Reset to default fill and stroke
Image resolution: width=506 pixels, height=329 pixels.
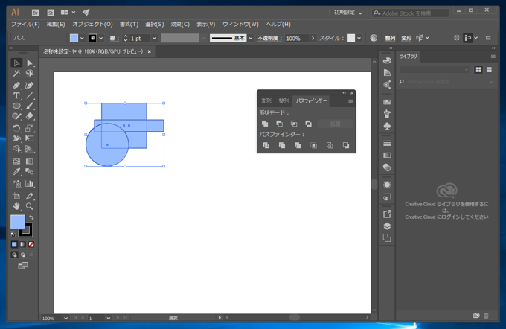13,234
